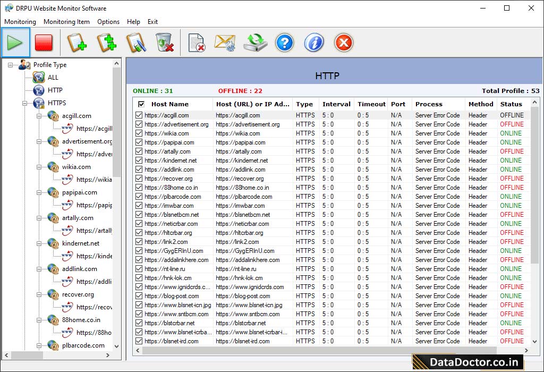The height and width of the screenshot is (372, 544).
Task: Click the Profile Type user icon in tree
Action: 24,64
